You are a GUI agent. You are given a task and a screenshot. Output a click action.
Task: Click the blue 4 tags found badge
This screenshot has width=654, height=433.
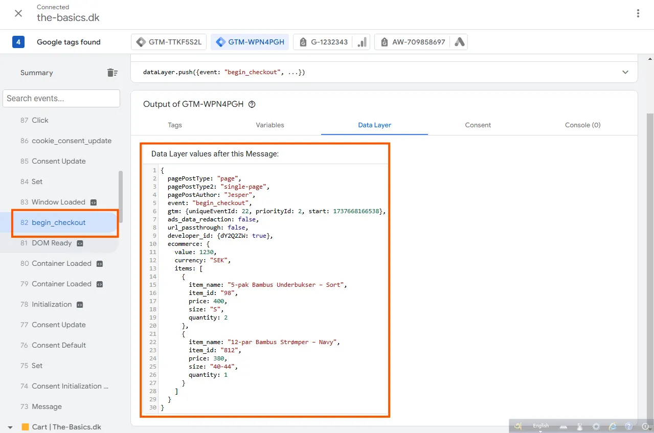(x=18, y=42)
